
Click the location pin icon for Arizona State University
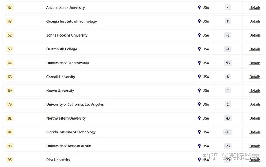199,7
